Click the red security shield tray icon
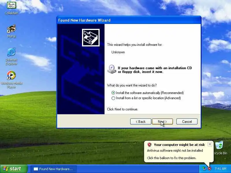The image size is (231, 173). click(209, 169)
